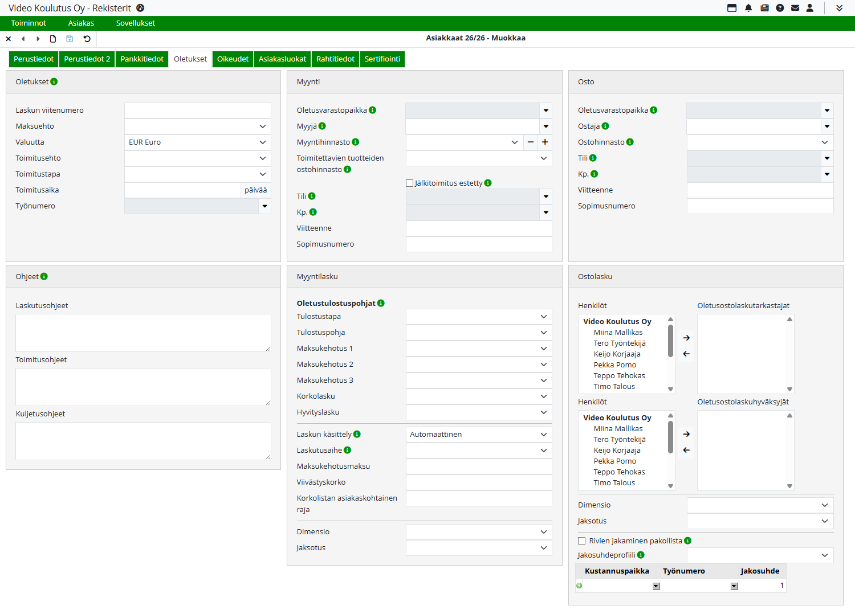Image resolution: width=855 pixels, height=614 pixels.
Task: Open the help question mark icon
Action: 780,8
